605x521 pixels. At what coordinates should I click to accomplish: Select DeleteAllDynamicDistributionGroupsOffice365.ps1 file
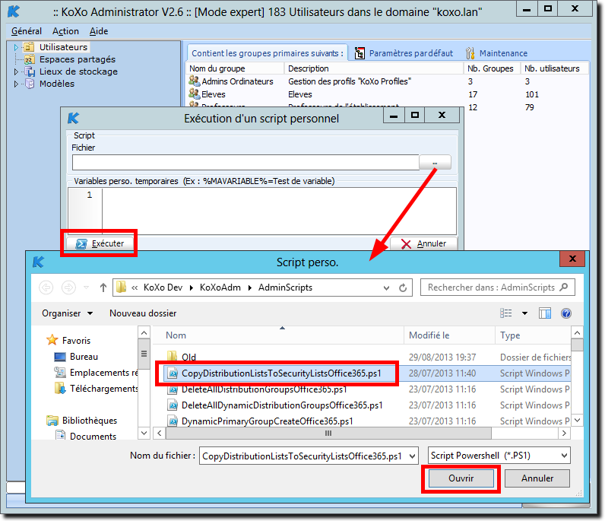(x=282, y=405)
